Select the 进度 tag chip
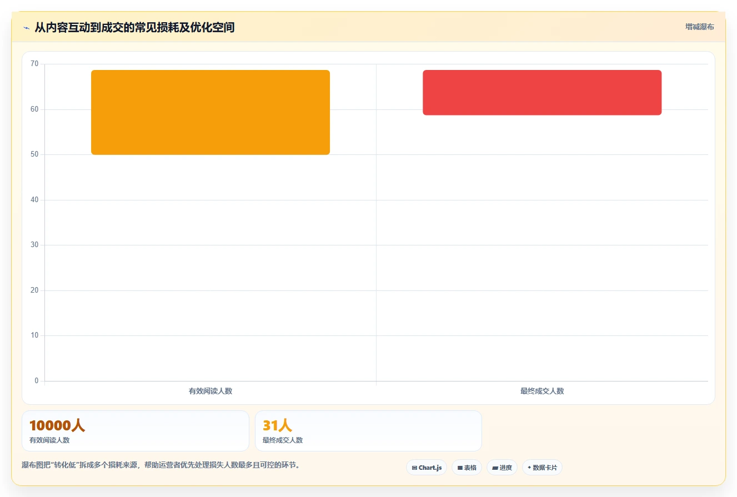Screen dimensions: 737x497 tap(502, 468)
